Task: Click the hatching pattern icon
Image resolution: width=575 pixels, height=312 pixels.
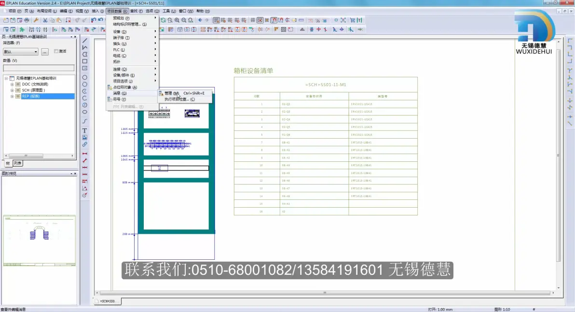Action: click(x=284, y=29)
